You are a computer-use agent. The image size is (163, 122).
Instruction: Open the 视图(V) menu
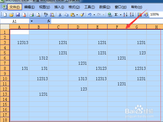click(45, 7)
